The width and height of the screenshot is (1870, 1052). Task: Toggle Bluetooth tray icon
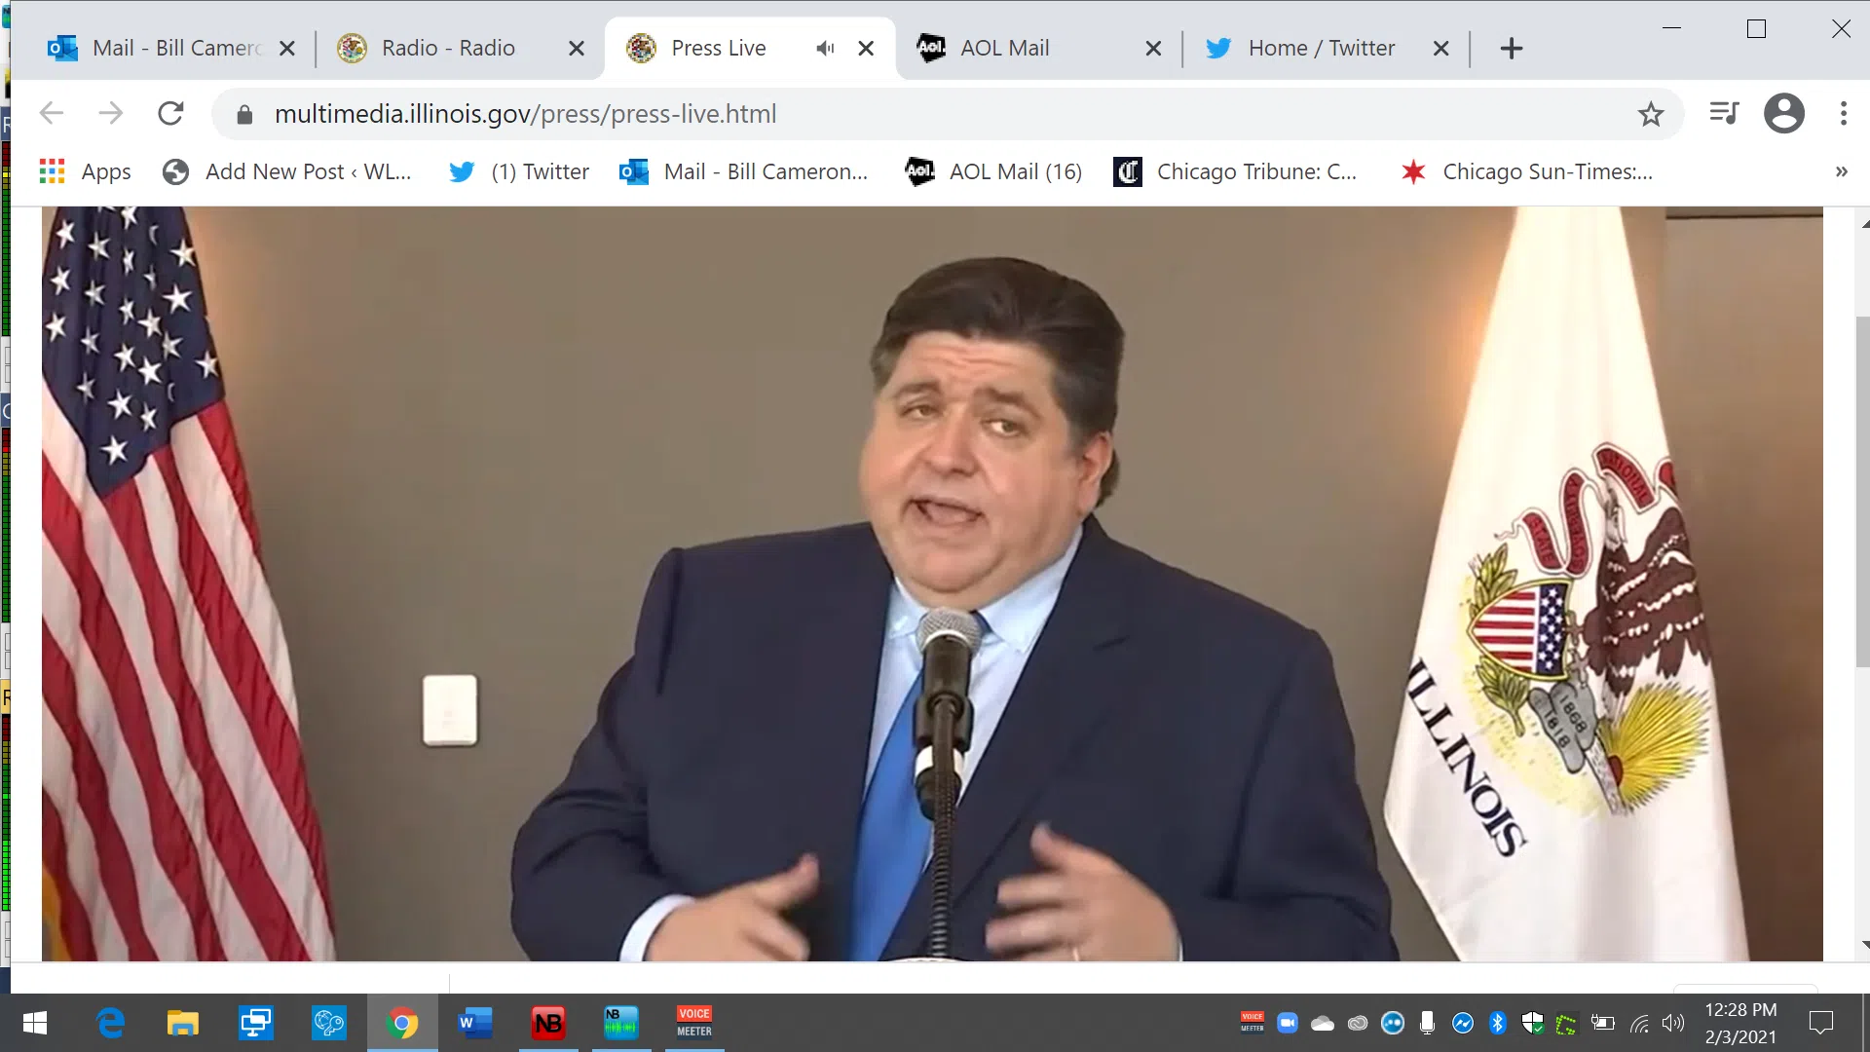coord(1497,1023)
